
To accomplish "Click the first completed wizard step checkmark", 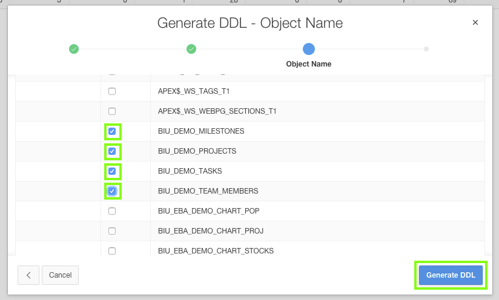I will [x=74, y=49].
